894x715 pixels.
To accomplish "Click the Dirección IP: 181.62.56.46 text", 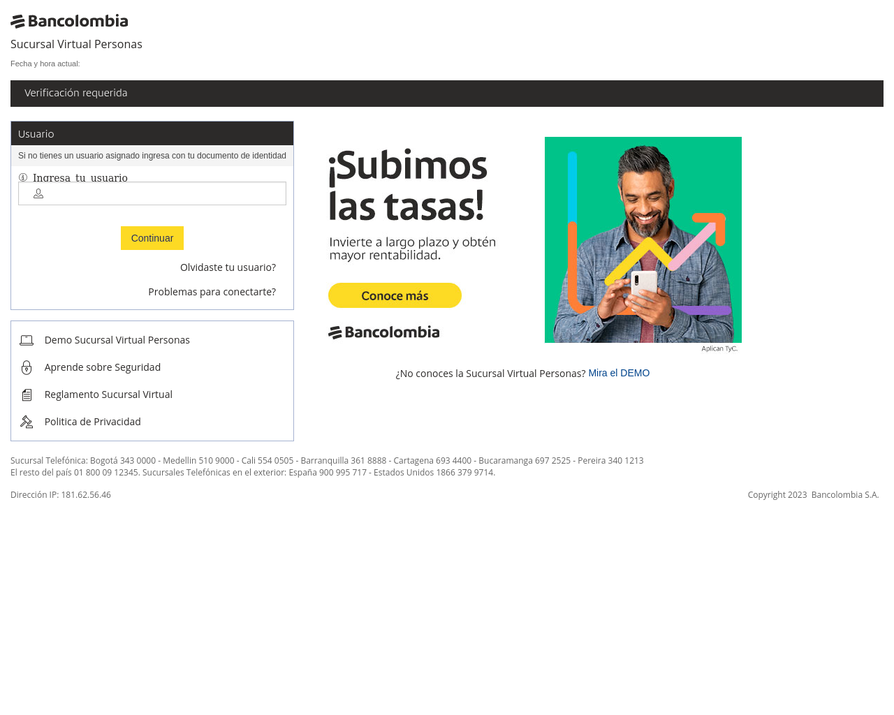I will pos(61,495).
